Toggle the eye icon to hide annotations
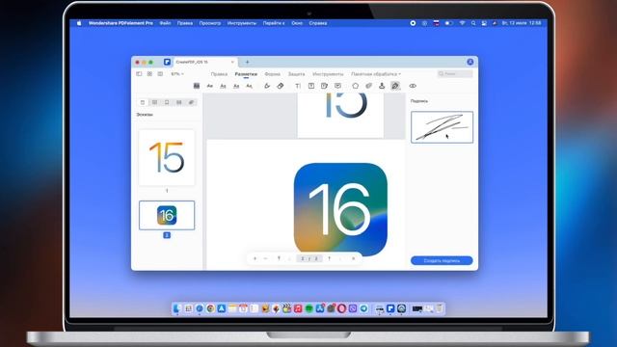This screenshot has width=617, height=347. coord(413,86)
